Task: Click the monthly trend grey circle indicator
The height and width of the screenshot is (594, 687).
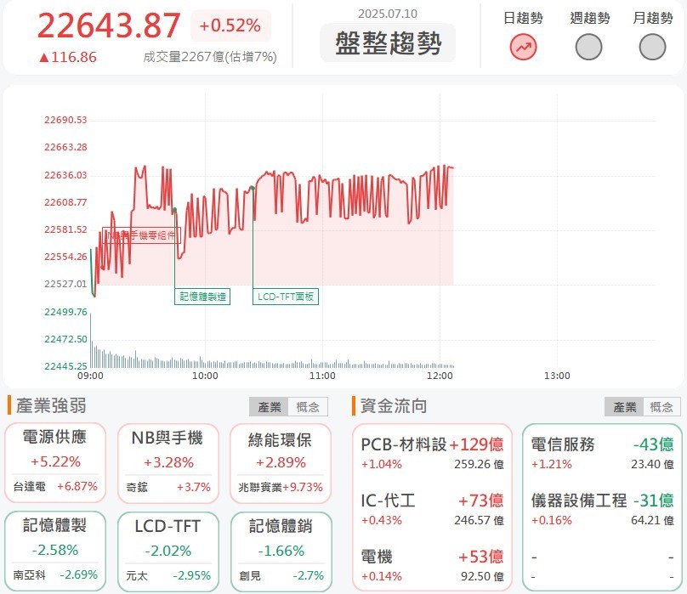Action: point(652,47)
